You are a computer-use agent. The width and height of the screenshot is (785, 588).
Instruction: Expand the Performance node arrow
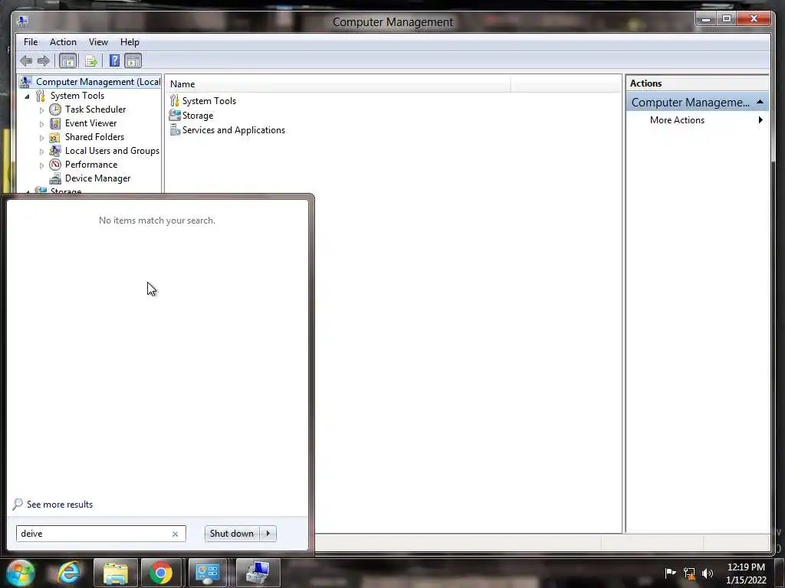(41, 165)
